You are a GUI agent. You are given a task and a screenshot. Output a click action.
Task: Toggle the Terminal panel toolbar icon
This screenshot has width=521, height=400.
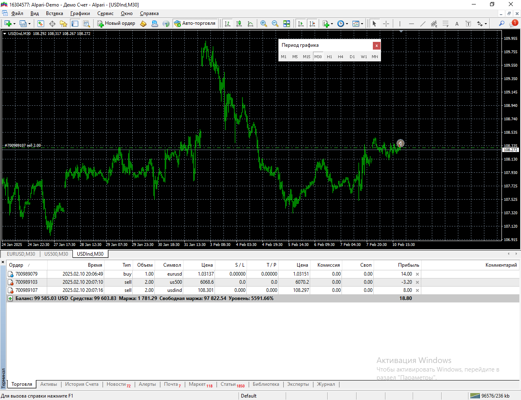(75, 24)
